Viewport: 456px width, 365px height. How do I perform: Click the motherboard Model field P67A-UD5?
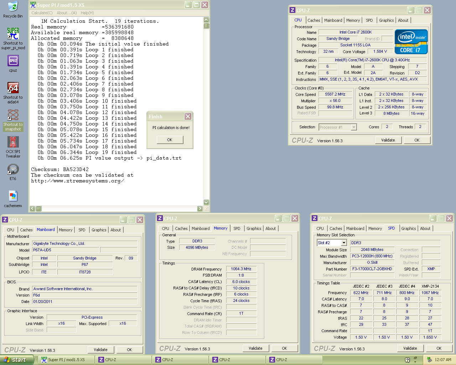pyautogui.click(x=66, y=250)
